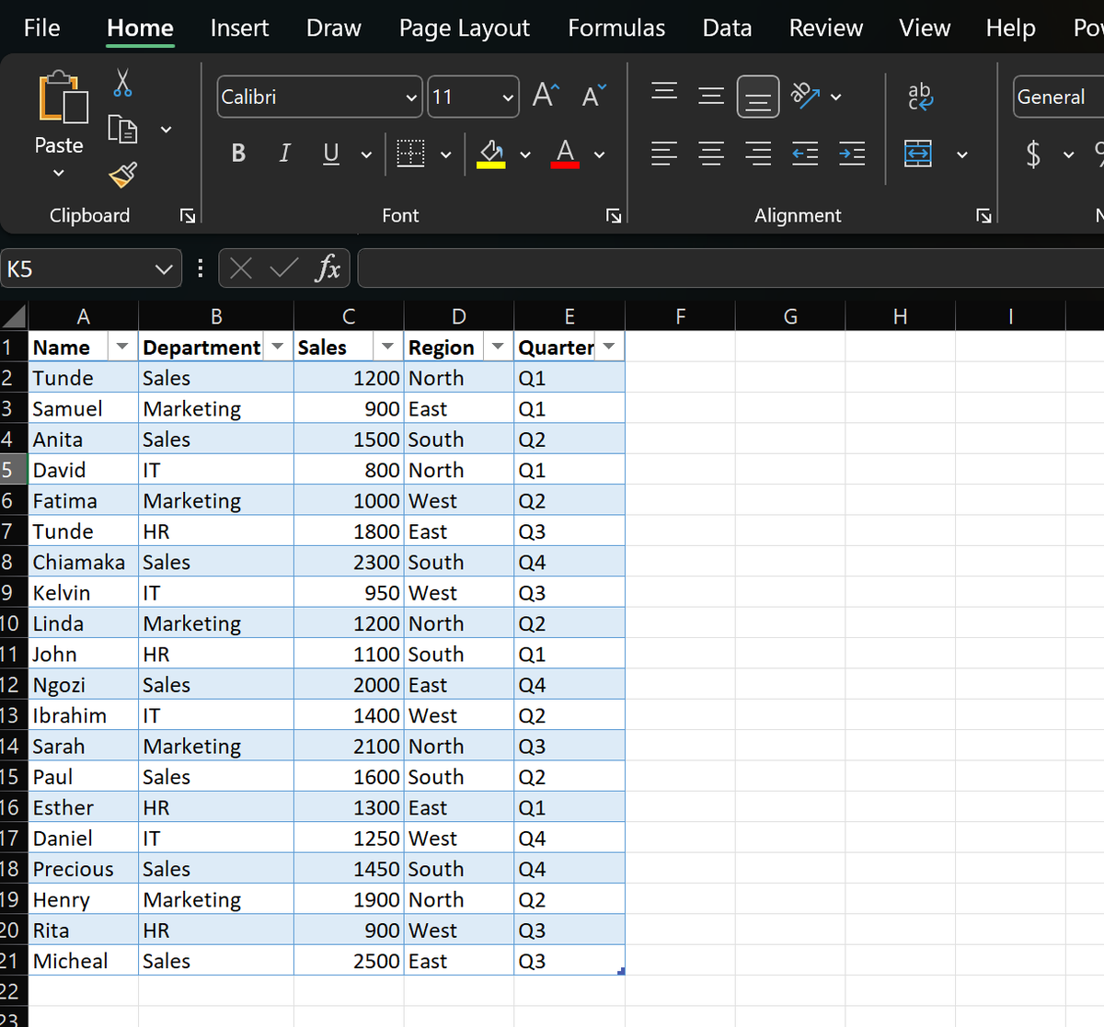The height and width of the screenshot is (1027, 1104).
Task: Click Middle Align icon
Action: [x=711, y=95]
